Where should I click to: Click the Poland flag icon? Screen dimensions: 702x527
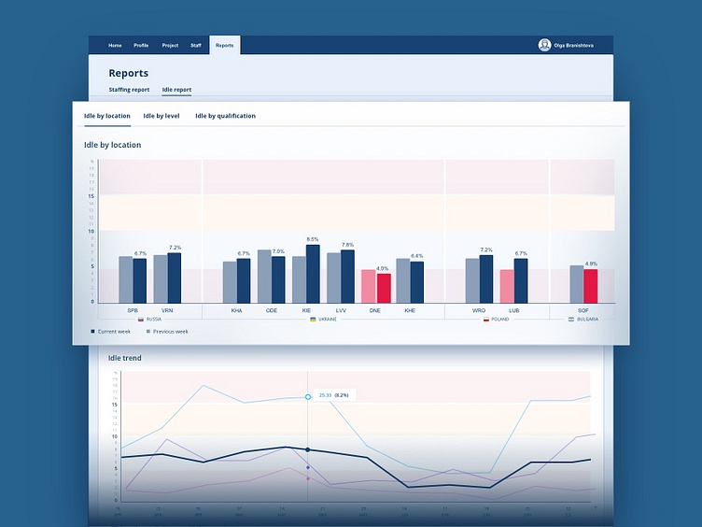tap(485, 320)
